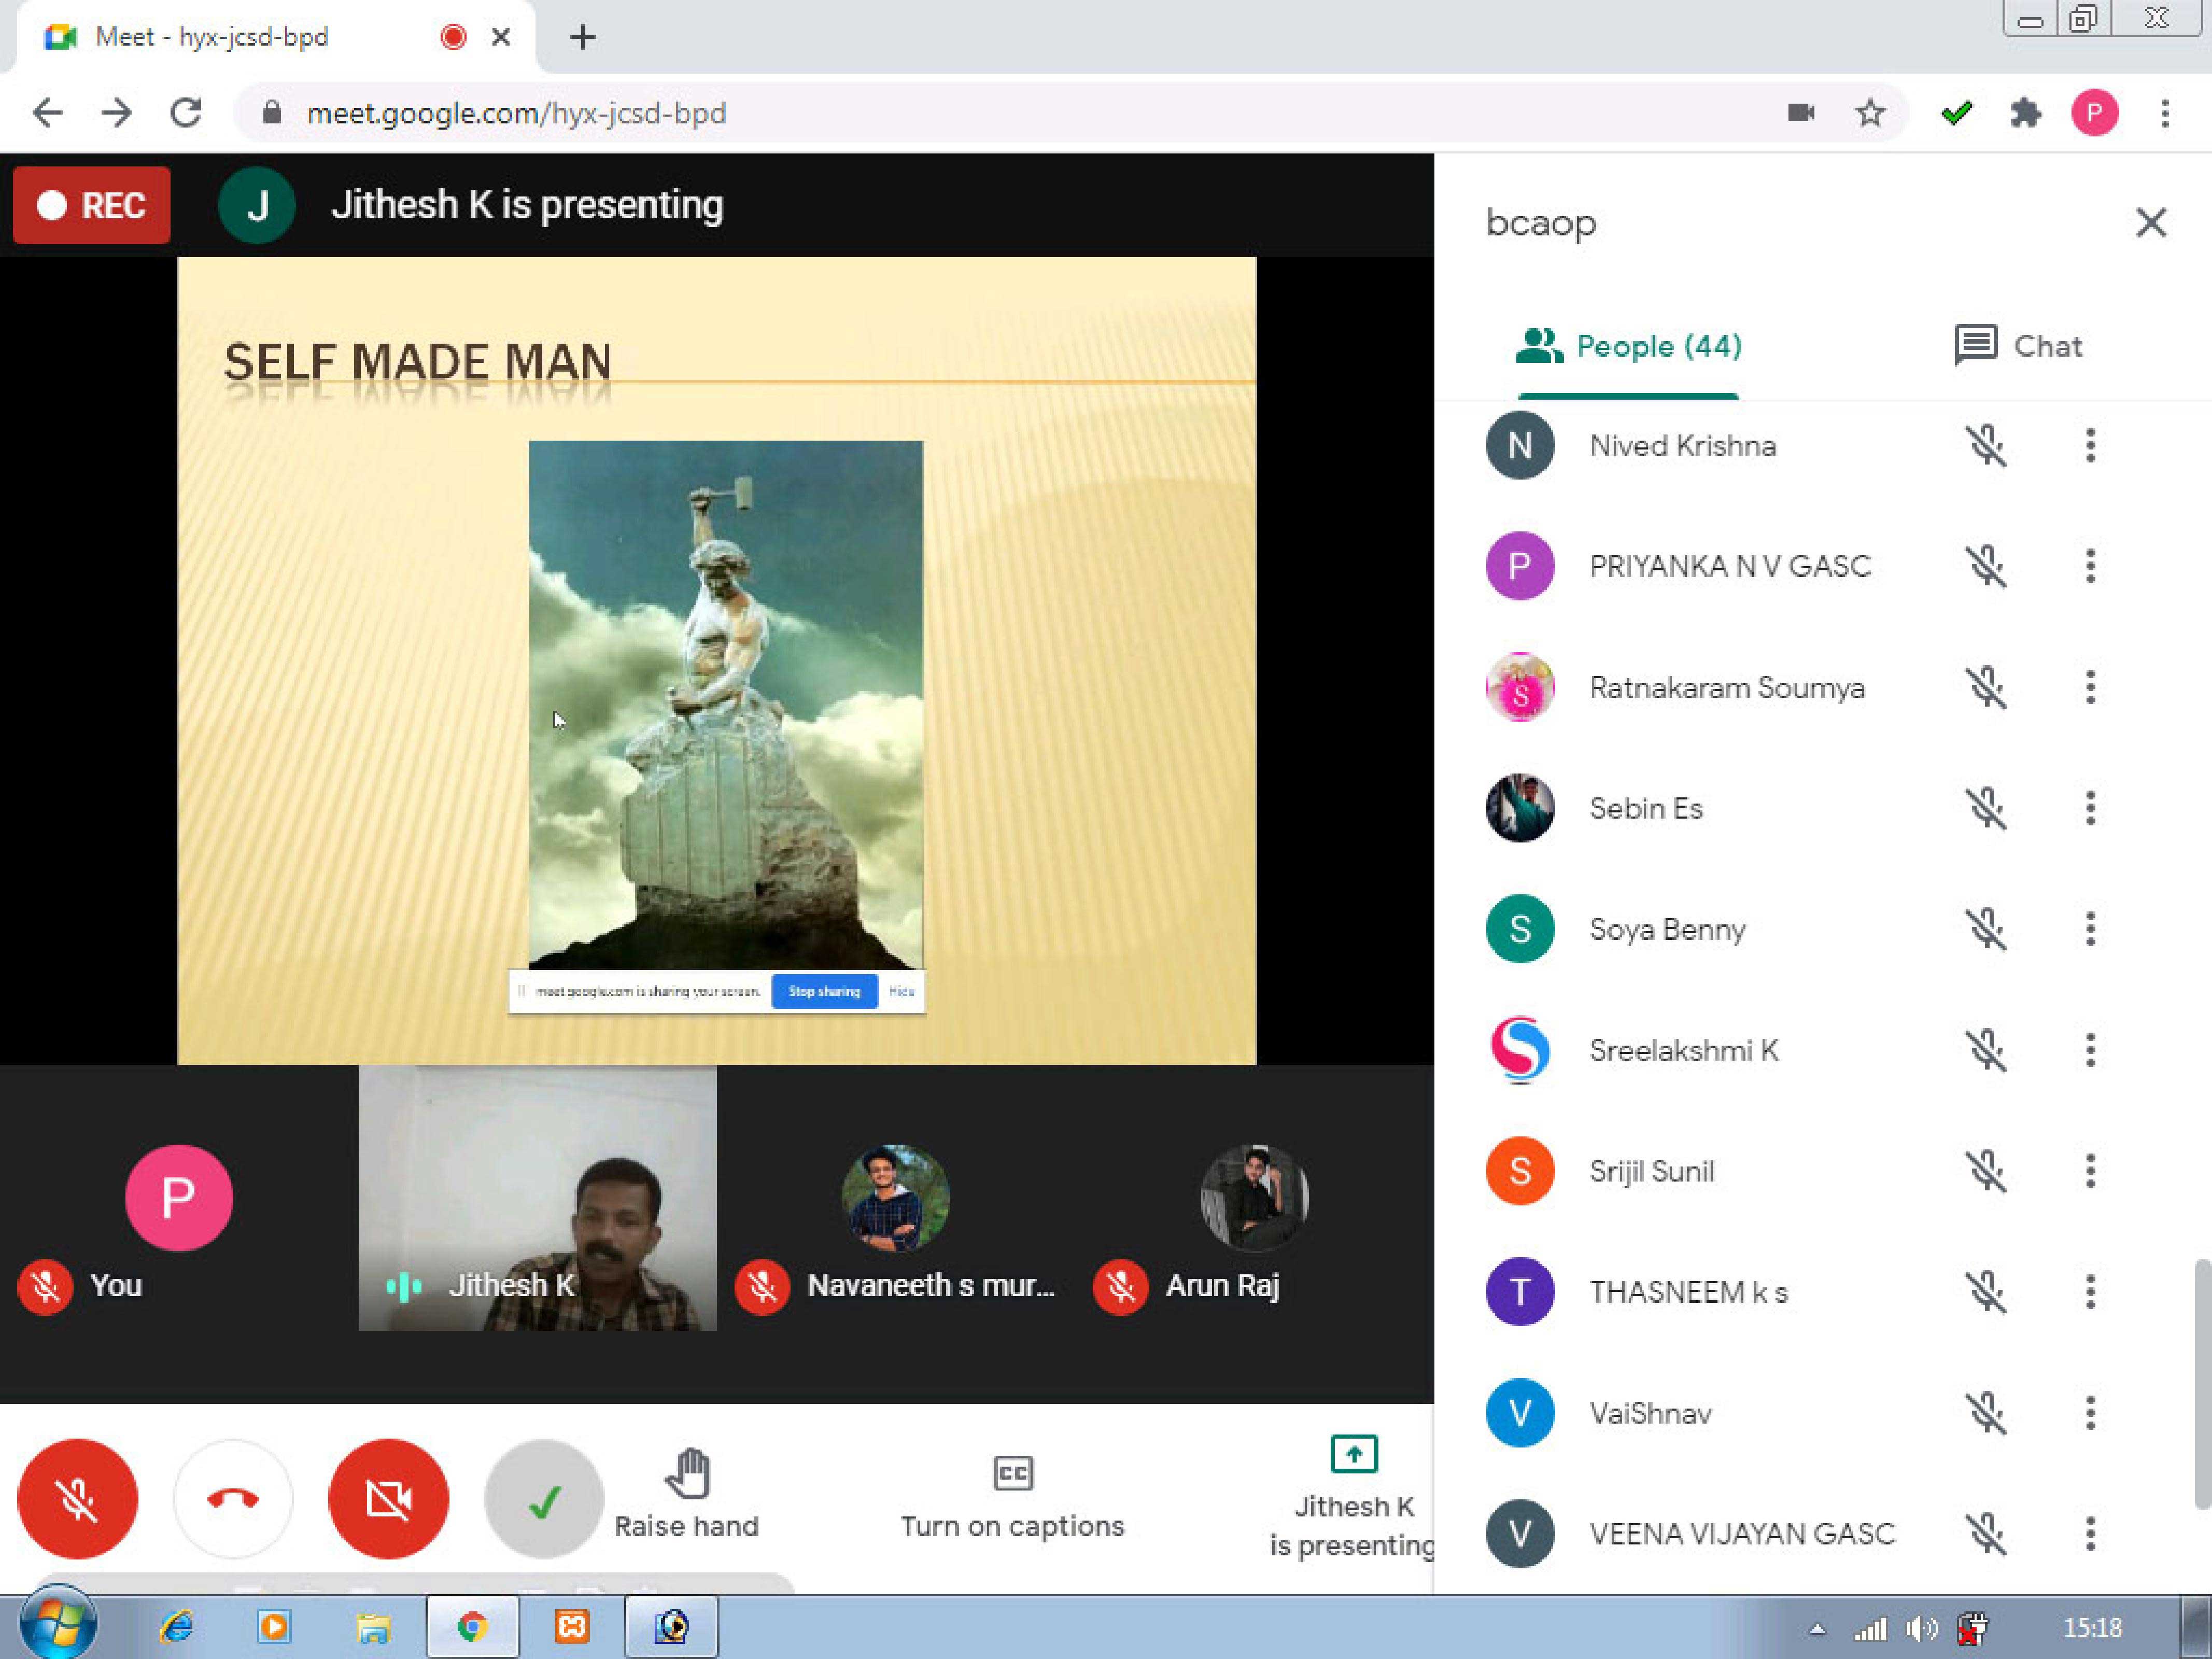Open more options for THASNEEM k s
This screenshot has height=1659, width=2212.
point(2090,1293)
